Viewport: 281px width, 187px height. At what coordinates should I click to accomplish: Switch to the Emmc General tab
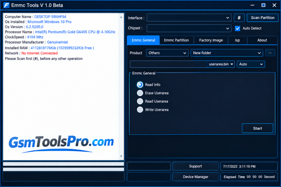(x=143, y=40)
